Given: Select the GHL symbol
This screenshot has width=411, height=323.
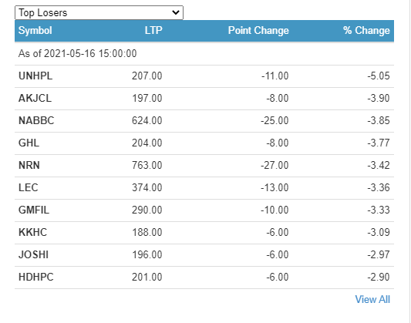Looking at the screenshot, I should tap(29, 143).
